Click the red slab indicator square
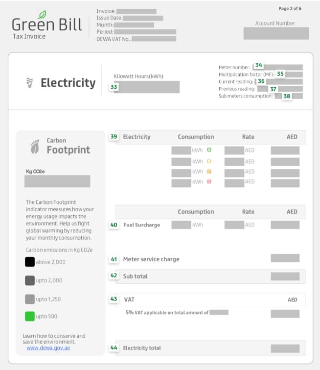 pyautogui.click(x=209, y=182)
